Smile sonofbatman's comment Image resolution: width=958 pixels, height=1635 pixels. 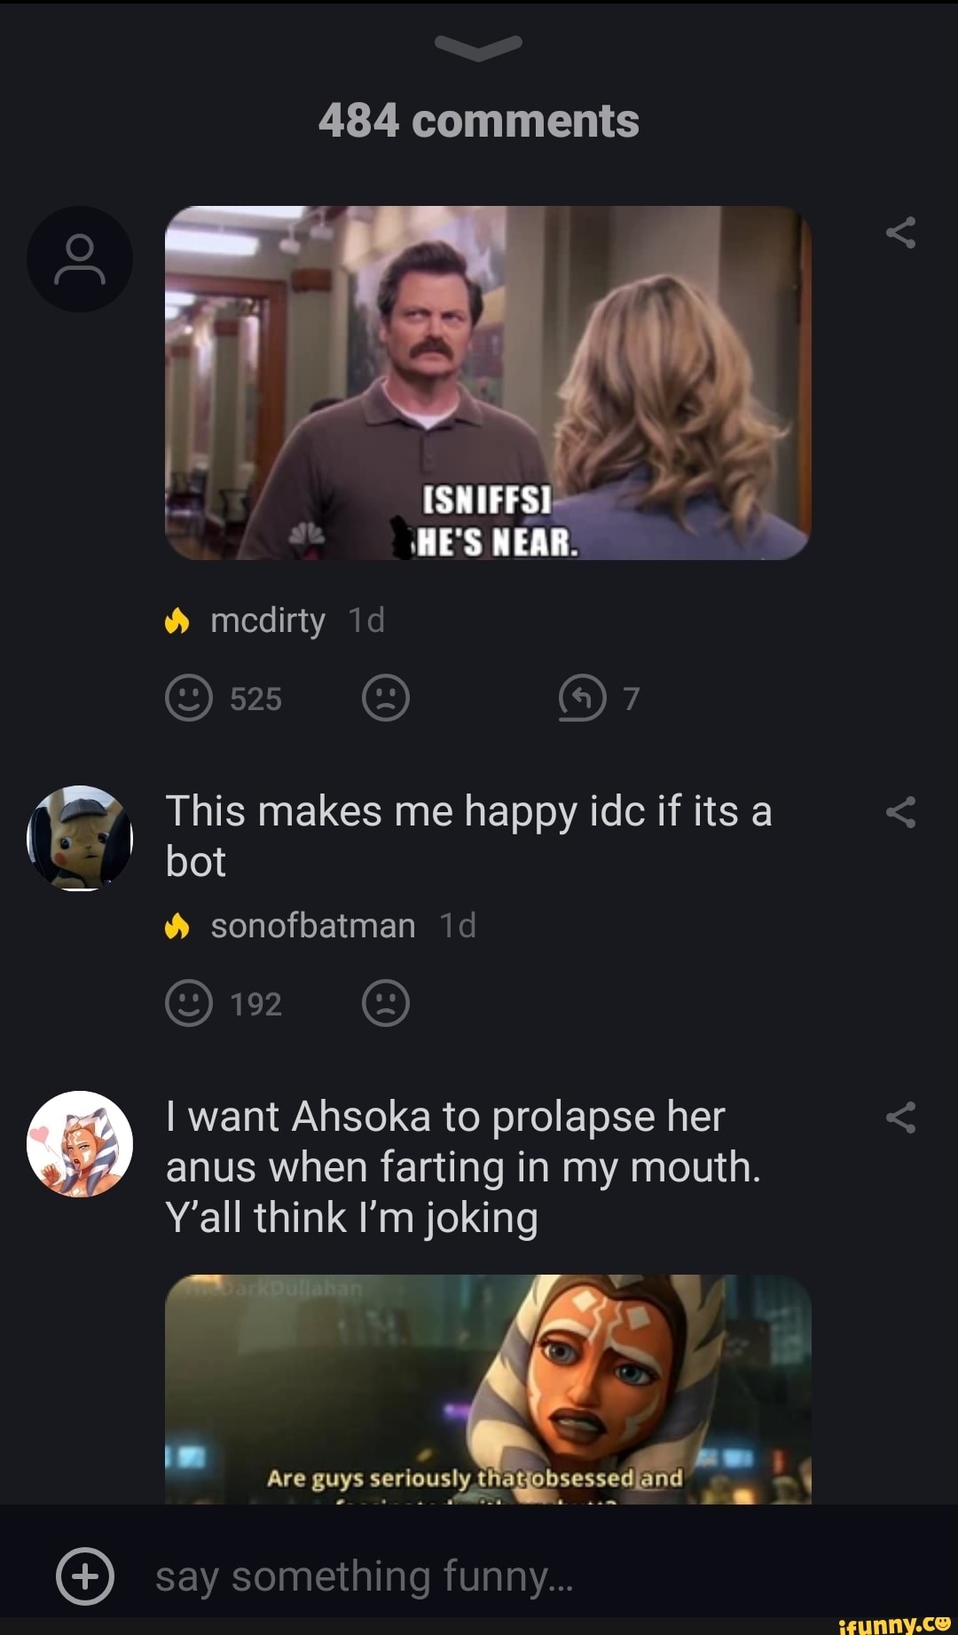189,1004
